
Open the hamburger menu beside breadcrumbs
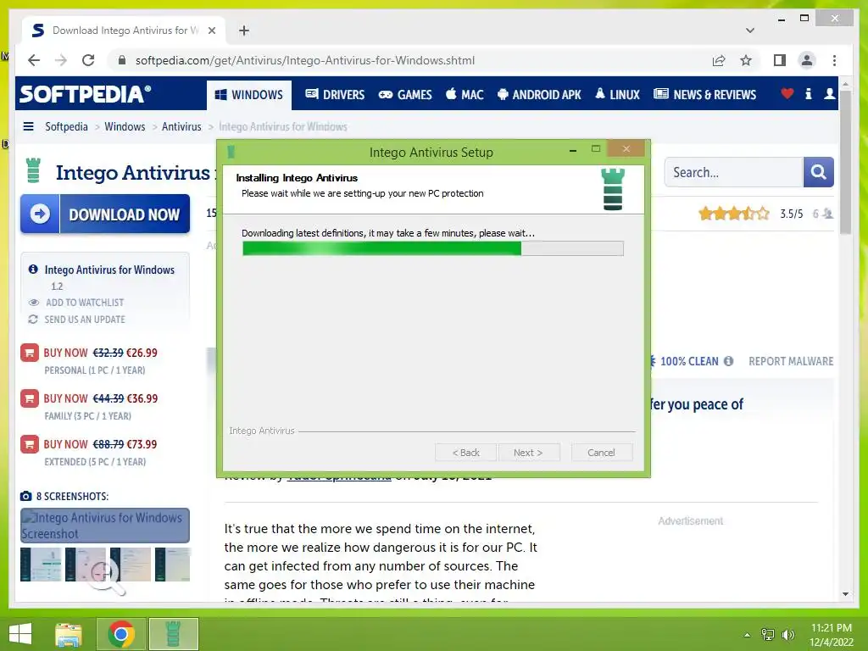click(x=28, y=126)
